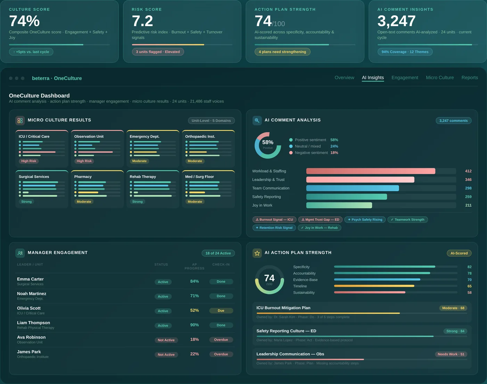Toggle the AI-Scored badge on Action Plan panel
487x384 pixels.
click(x=459, y=253)
